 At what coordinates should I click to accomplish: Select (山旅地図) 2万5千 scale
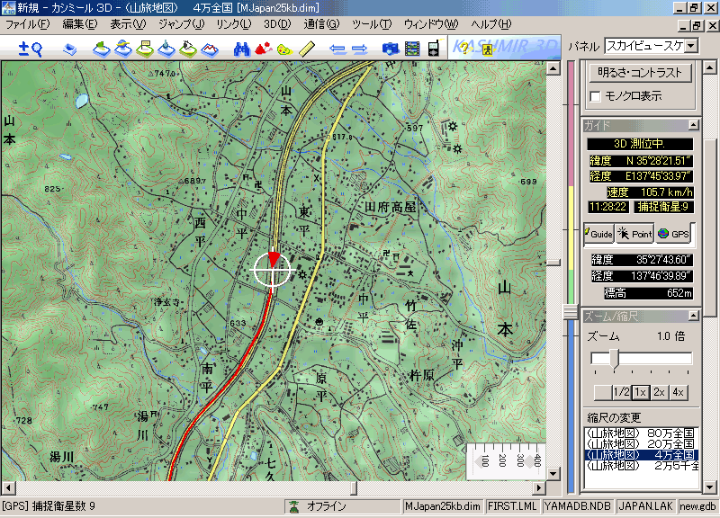coord(641,466)
